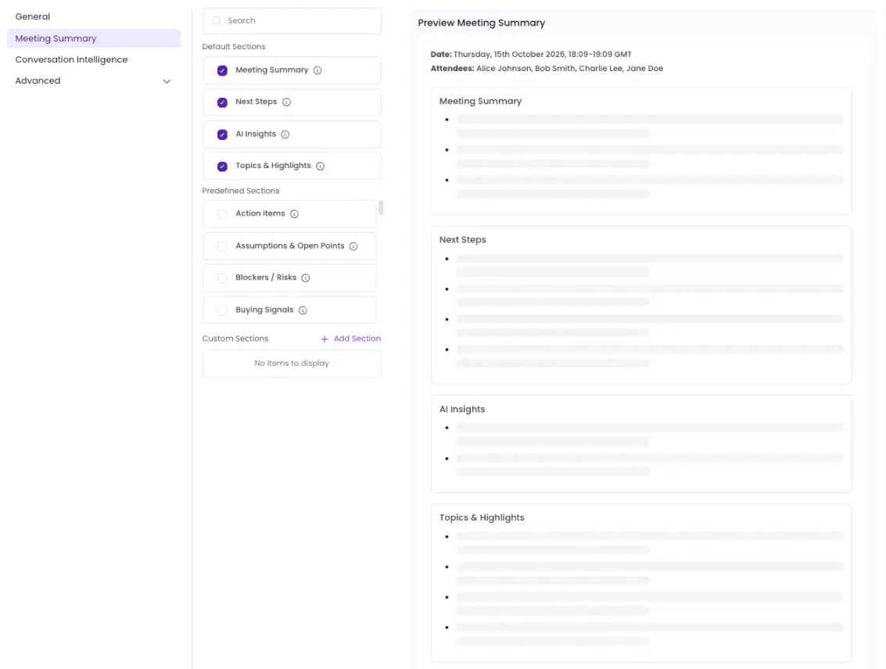This screenshot has width=886, height=669.
Task: Click the Predefined Sections list scrollbar
Action: 381,208
